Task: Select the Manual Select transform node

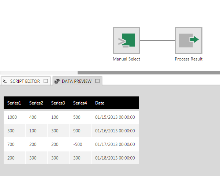Action: (x=126, y=40)
